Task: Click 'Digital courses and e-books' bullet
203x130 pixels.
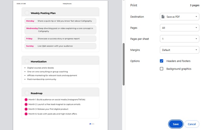Action: (x=40, y=68)
